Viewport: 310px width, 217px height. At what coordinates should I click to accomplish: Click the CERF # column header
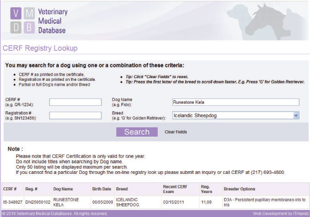tap(10, 189)
